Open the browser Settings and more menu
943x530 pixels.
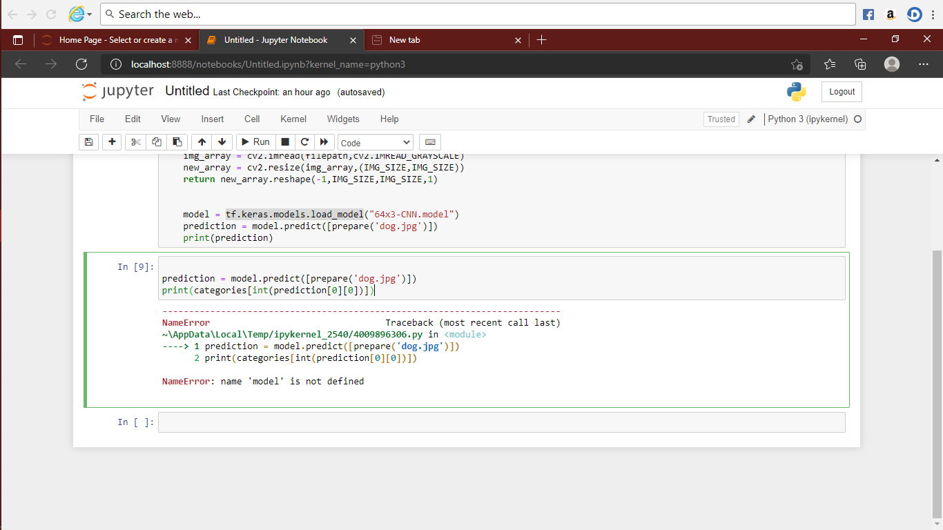924,63
